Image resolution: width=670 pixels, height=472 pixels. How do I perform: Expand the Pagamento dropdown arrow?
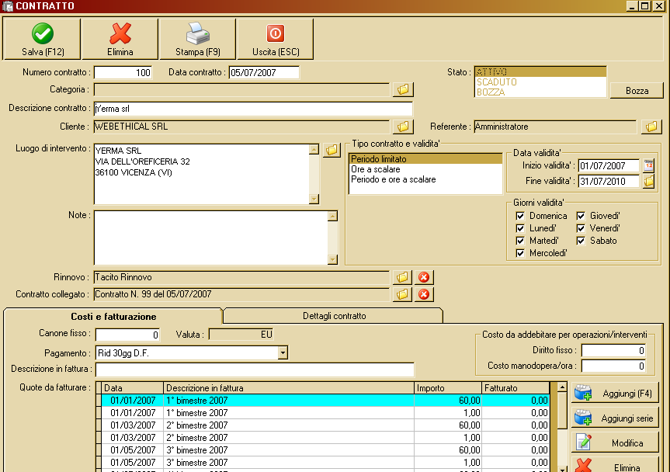tap(283, 352)
